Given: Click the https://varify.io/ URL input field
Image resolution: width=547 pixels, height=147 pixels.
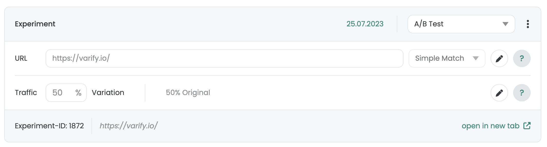Looking at the screenshot, I should click(x=224, y=58).
